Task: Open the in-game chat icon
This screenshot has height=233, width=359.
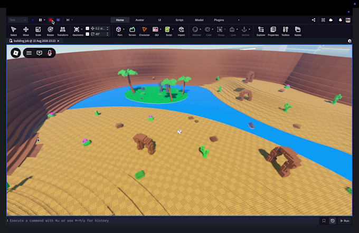Action: click(40, 53)
